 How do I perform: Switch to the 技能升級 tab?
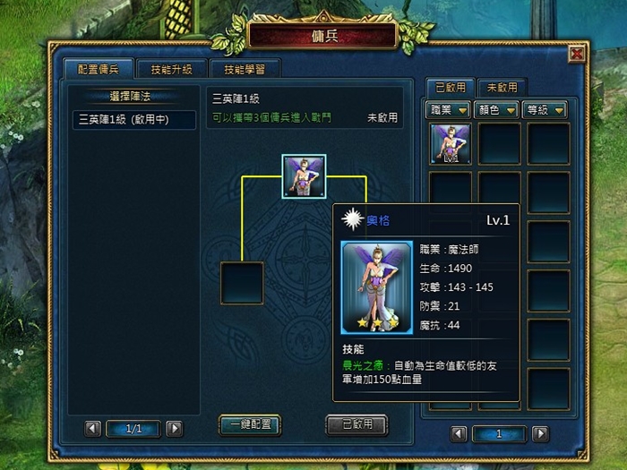pyautogui.click(x=172, y=69)
